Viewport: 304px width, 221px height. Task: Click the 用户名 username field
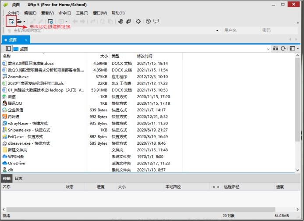click(x=240, y=30)
